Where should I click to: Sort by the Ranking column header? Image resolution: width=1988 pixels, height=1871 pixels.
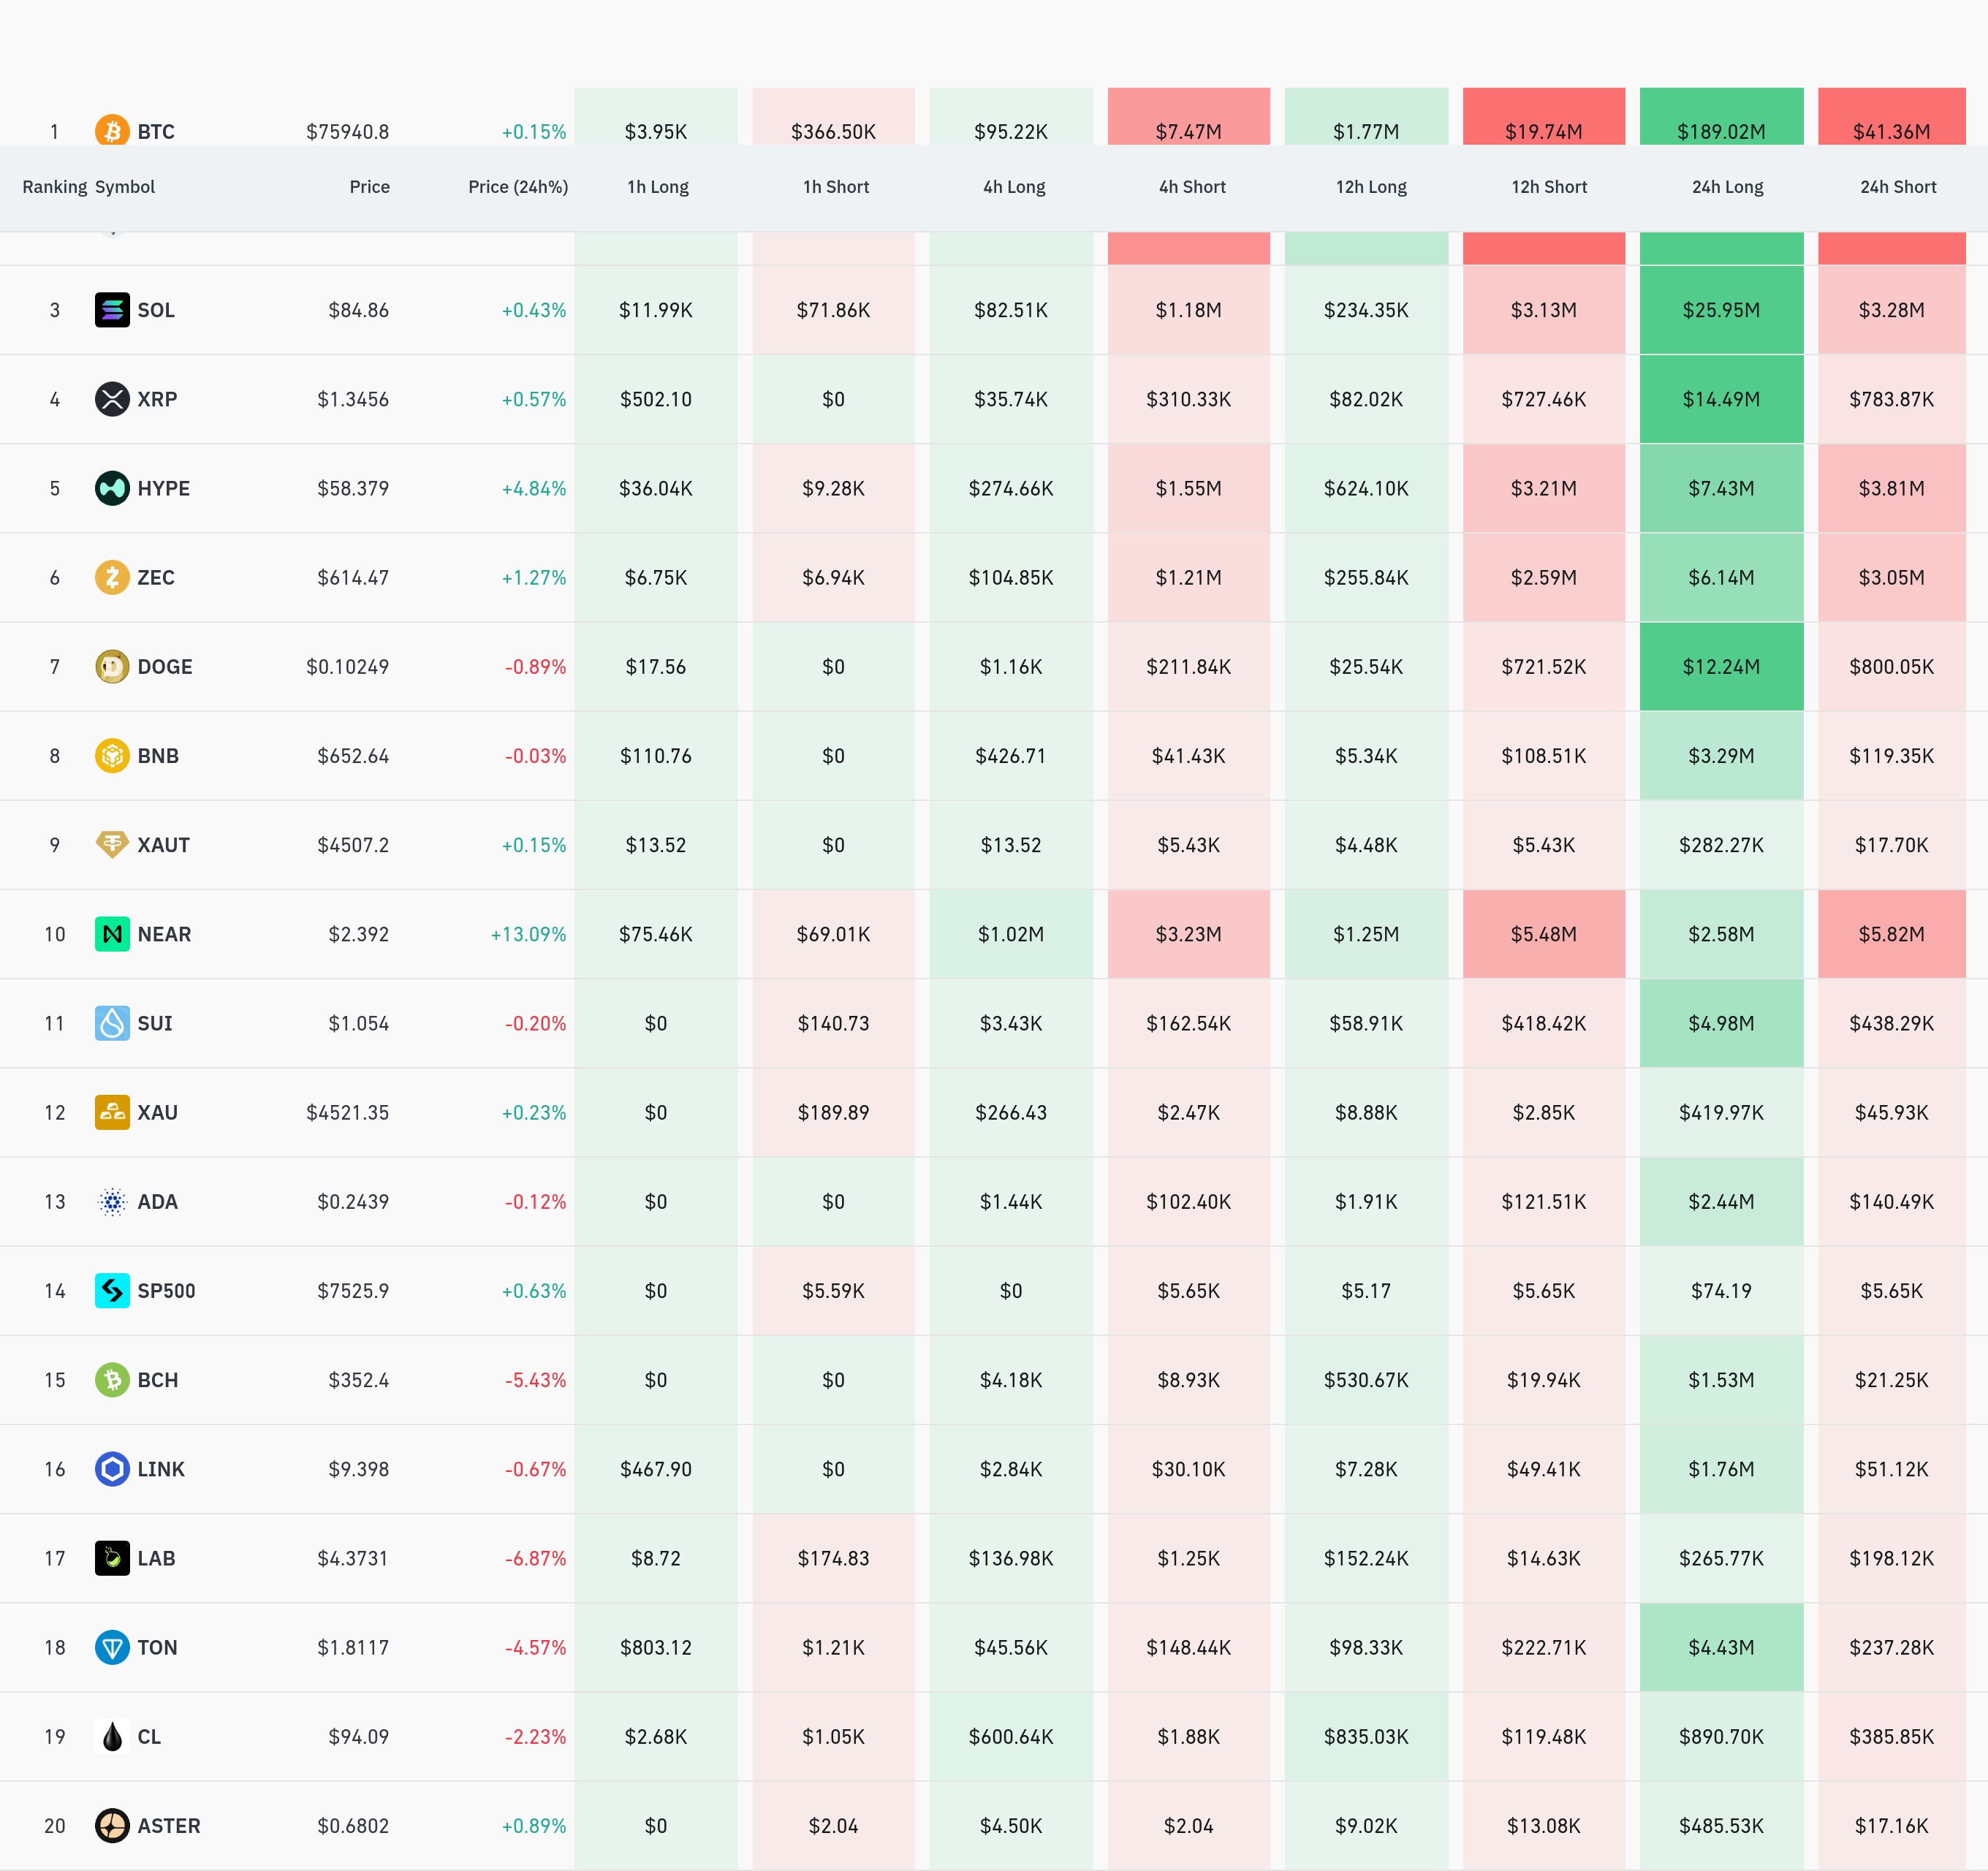pyautogui.click(x=55, y=187)
